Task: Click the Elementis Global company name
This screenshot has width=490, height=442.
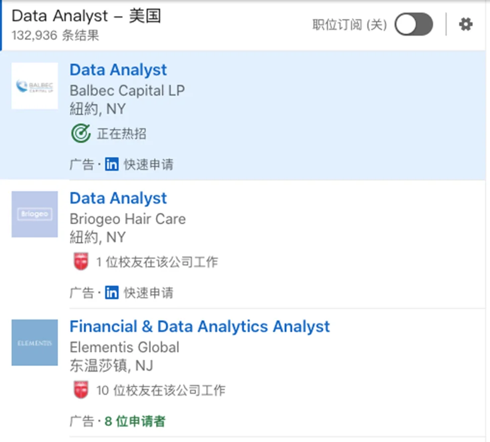Action: coord(124,347)
